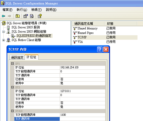Click the SQL Server Configuration Manager title icon

(x=3, y=3)
